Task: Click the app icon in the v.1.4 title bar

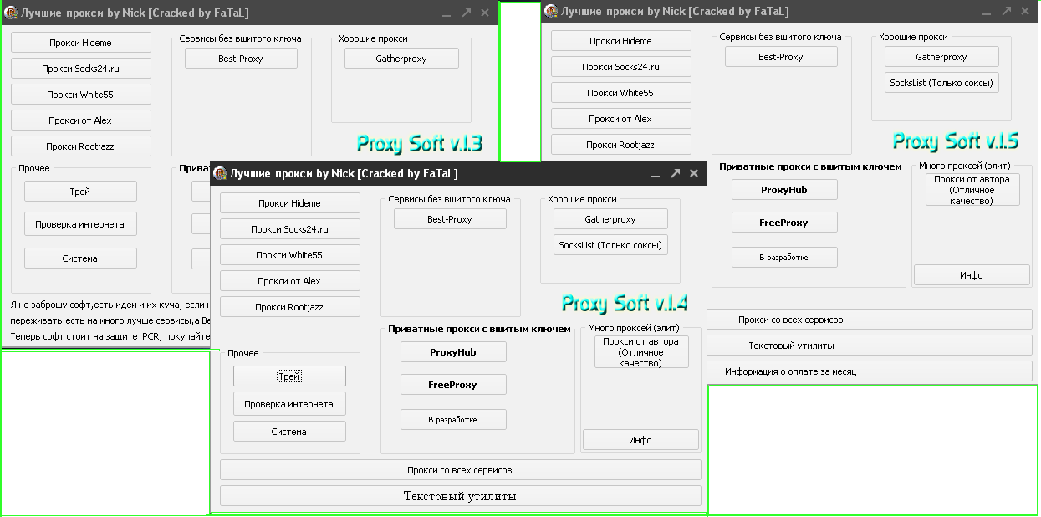Action: tap(221, 174)
